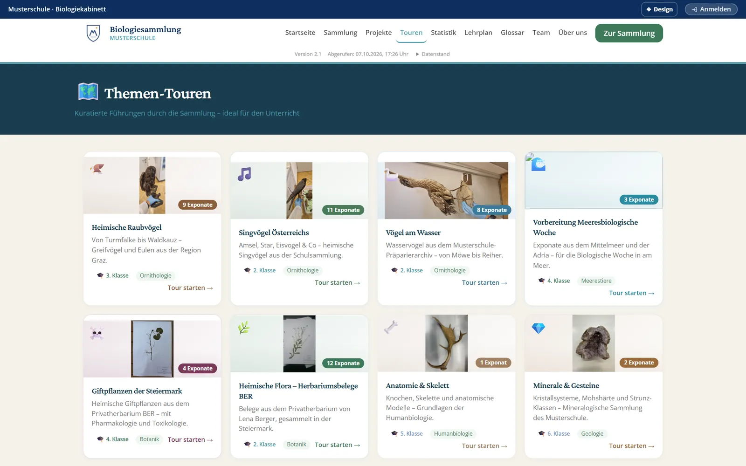Click the Zur Sammlung button
Image resolution: width=746 pixels, height=466 pixels.
tap(629, 33)
